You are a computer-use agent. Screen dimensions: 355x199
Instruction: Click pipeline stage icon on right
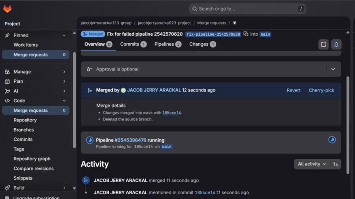tap(332, 140)
